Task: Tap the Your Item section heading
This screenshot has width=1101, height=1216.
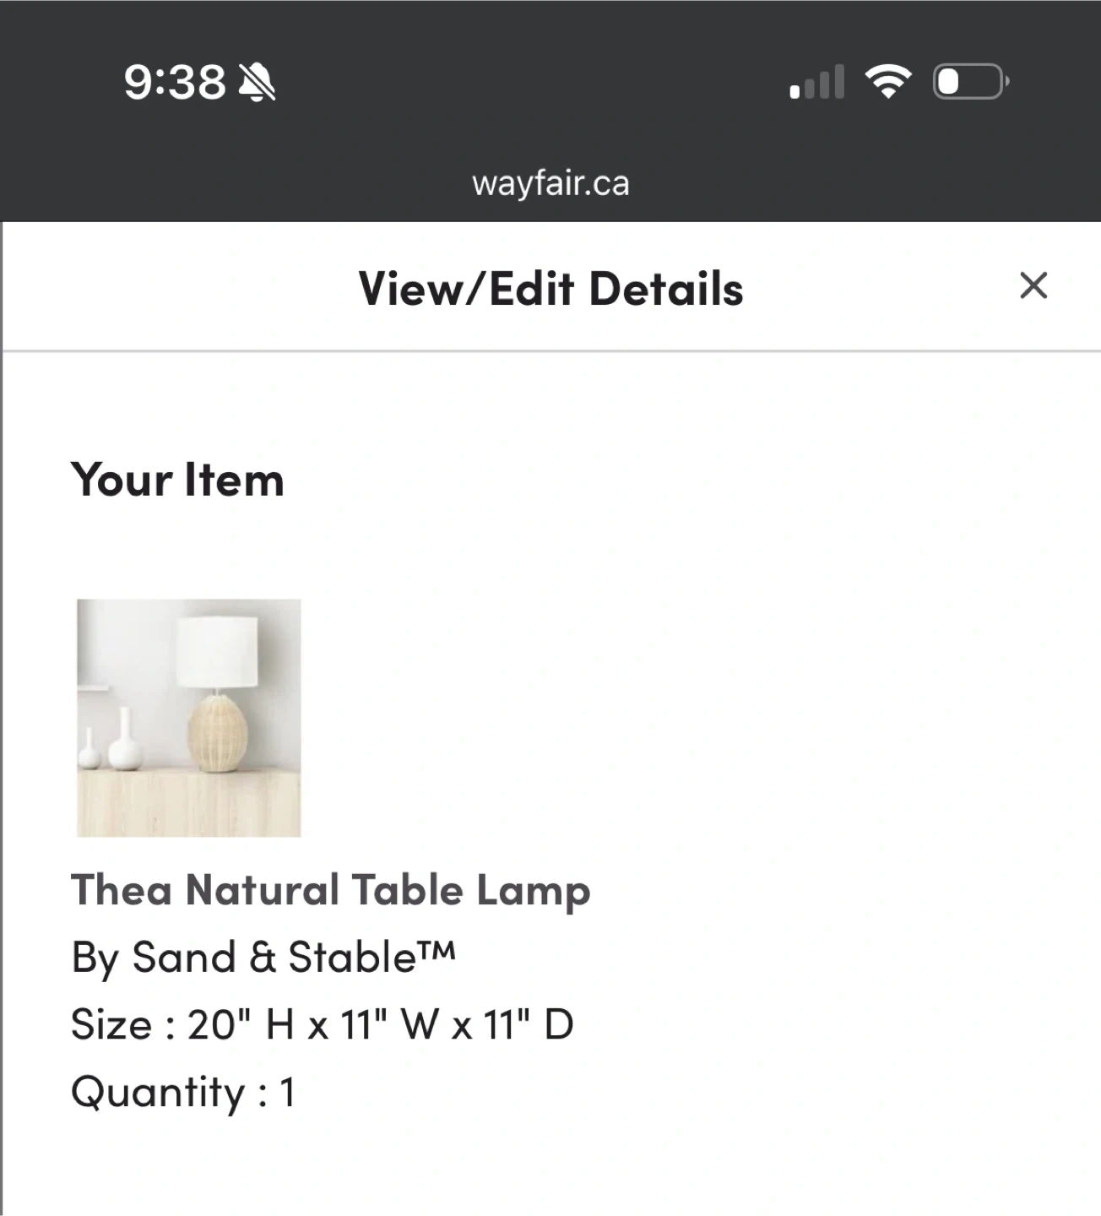Action: tap(177, 480)
